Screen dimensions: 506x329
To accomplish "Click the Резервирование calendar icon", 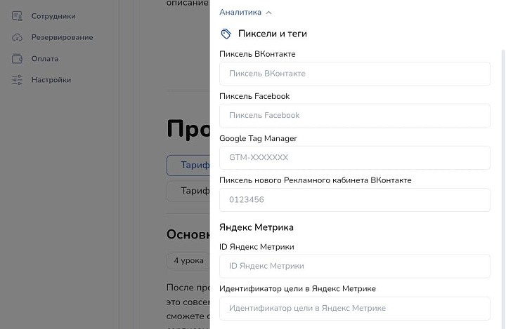I will click(x=18, y=37).
